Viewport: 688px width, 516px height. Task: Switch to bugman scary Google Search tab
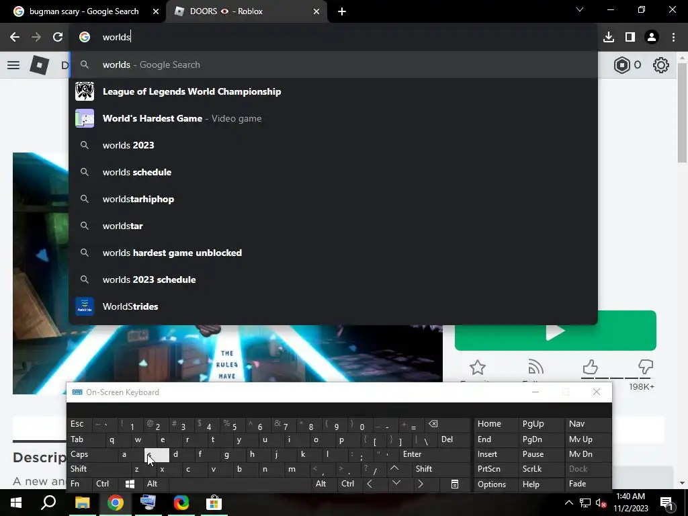point(83,11)
